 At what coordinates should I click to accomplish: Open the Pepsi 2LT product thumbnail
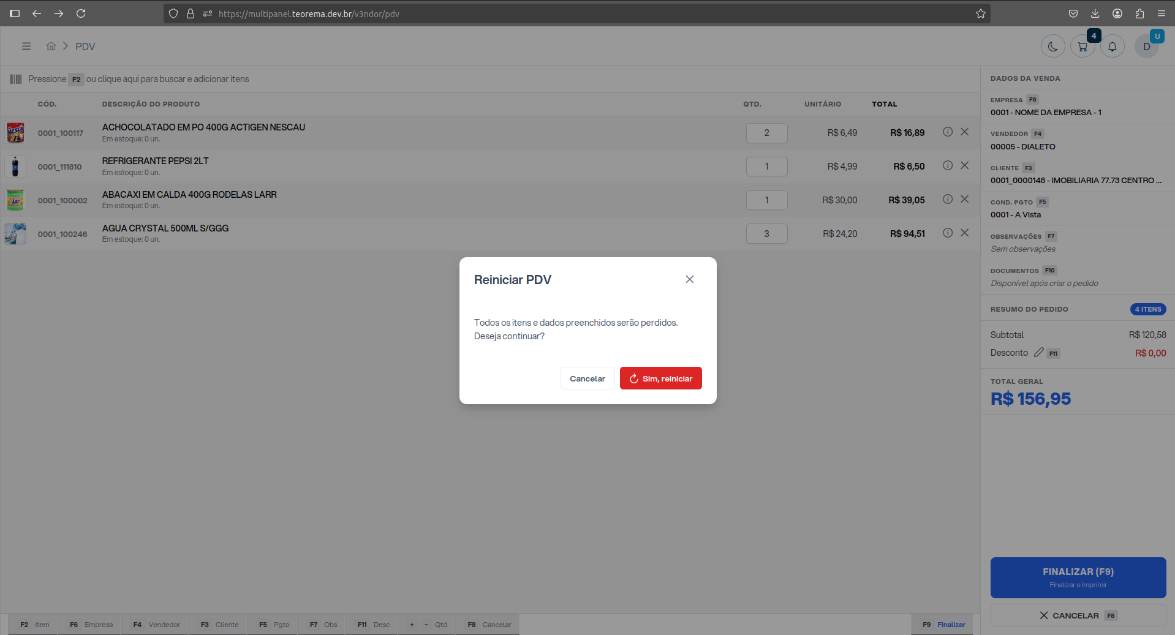[x=15, y=167]
